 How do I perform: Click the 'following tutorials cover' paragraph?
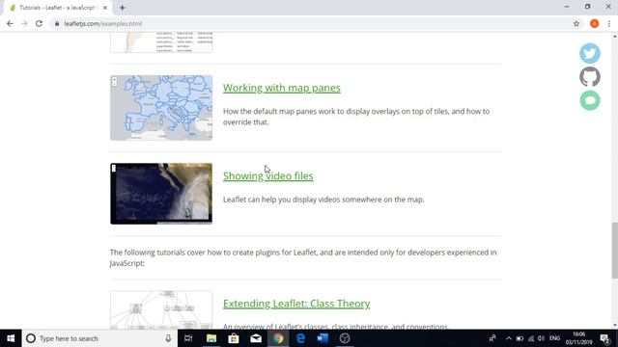pos(303,257)
